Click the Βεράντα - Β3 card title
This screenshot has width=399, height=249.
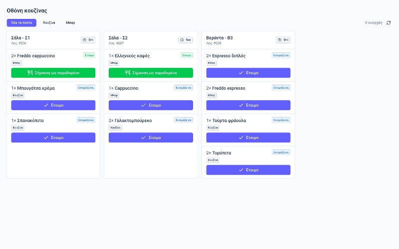(x=219, y=38)
